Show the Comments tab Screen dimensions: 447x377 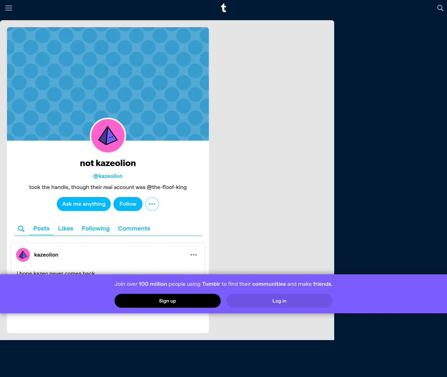point(134,229)
